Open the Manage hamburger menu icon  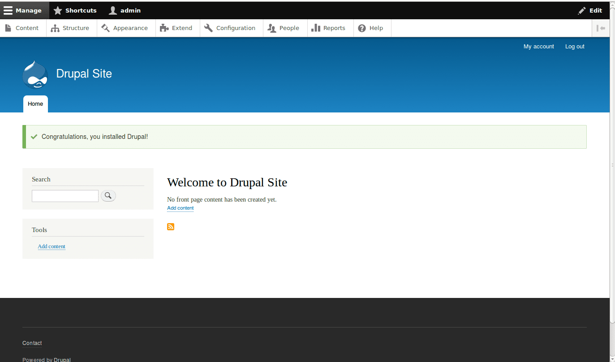[x=8, y=10]
